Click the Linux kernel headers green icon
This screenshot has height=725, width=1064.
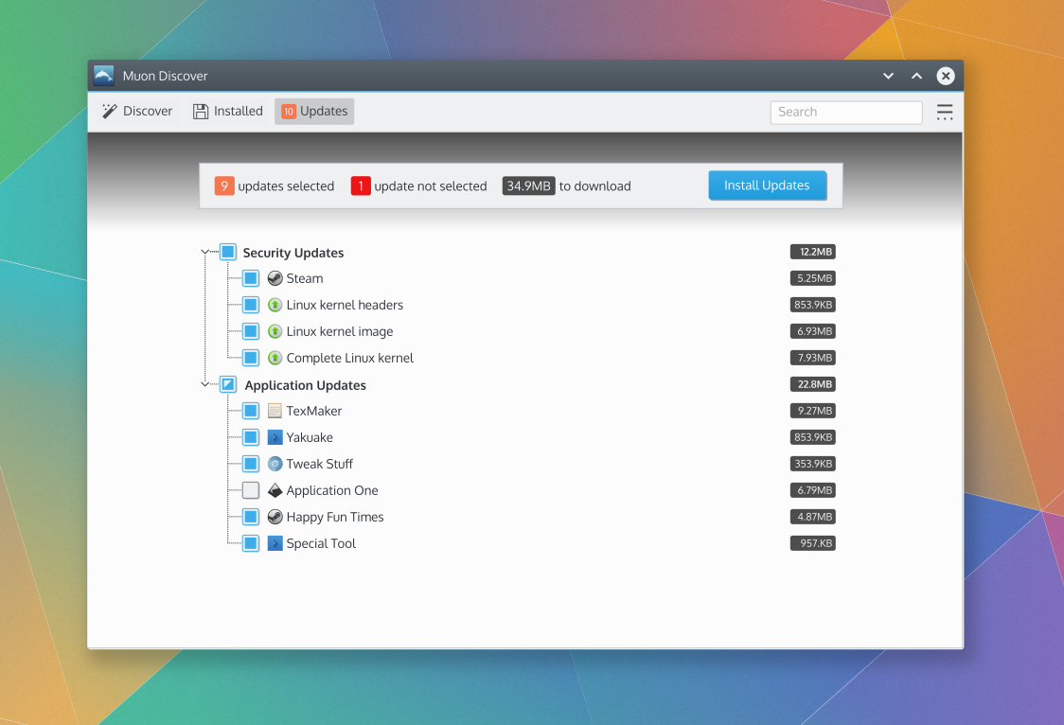click(275, 305)
